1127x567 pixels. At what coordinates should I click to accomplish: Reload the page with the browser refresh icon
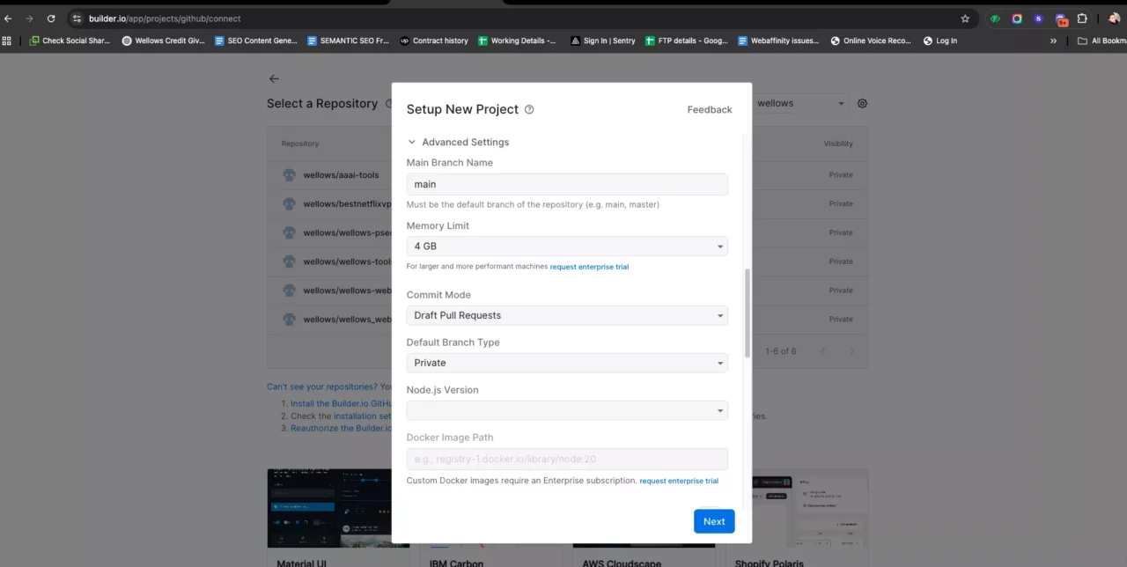point(51,18)
